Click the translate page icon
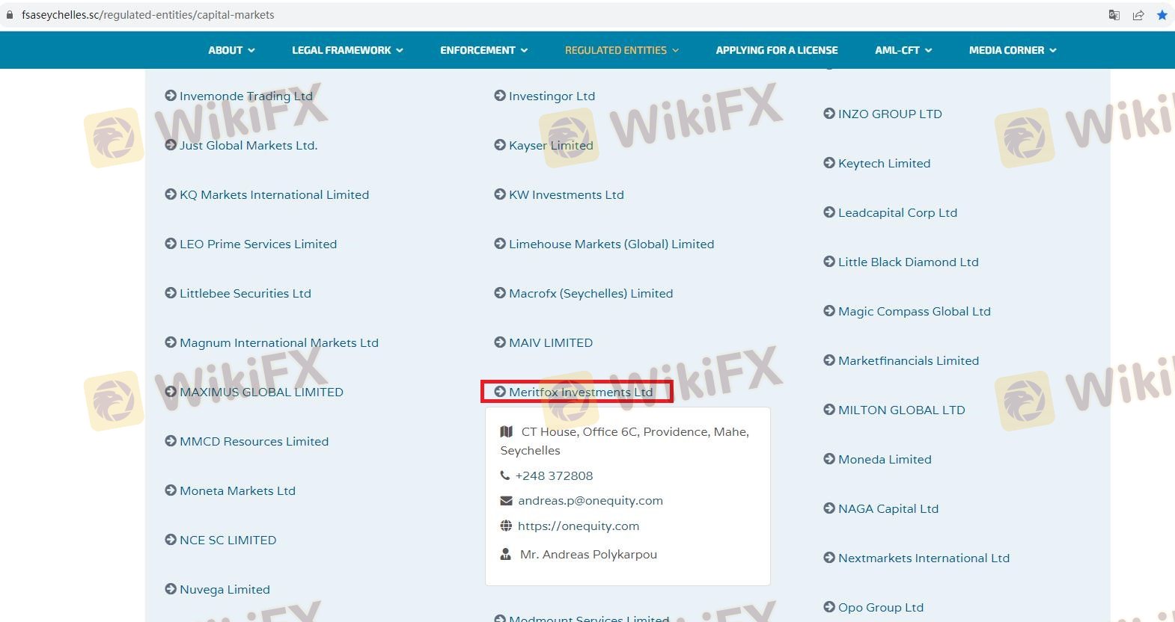1175x622 pixels. [x=1114, y=15]
